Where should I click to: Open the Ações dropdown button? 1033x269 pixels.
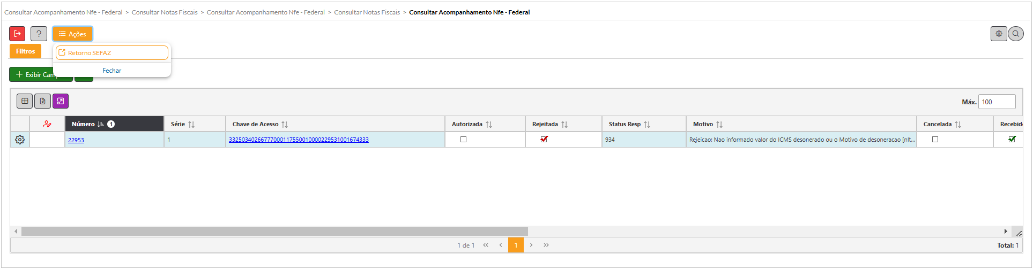72,34
